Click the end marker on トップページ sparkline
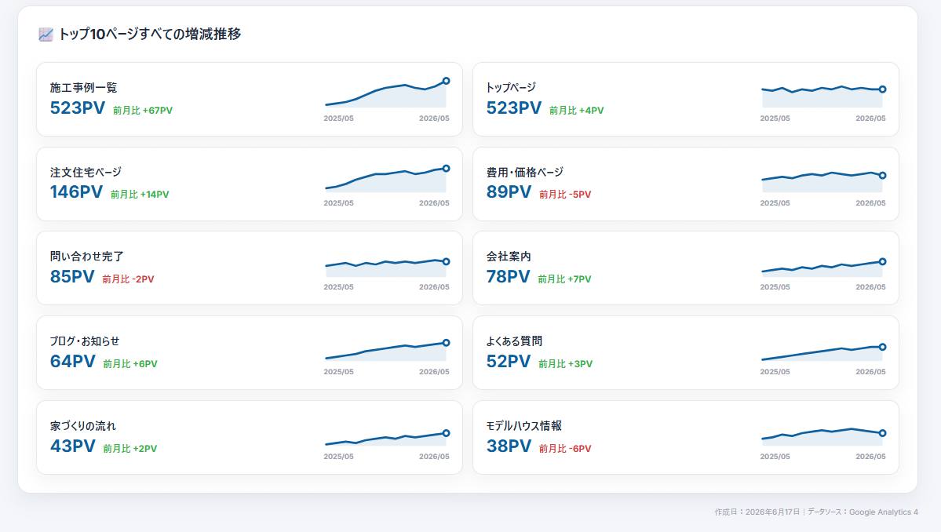This screenshot has width=941, height=532. (x=882, y=89)
